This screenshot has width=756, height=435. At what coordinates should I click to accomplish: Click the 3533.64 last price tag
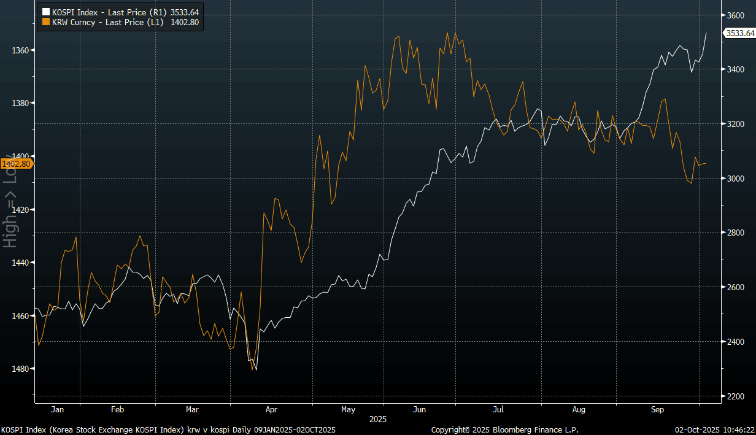(x=739, y=34)
